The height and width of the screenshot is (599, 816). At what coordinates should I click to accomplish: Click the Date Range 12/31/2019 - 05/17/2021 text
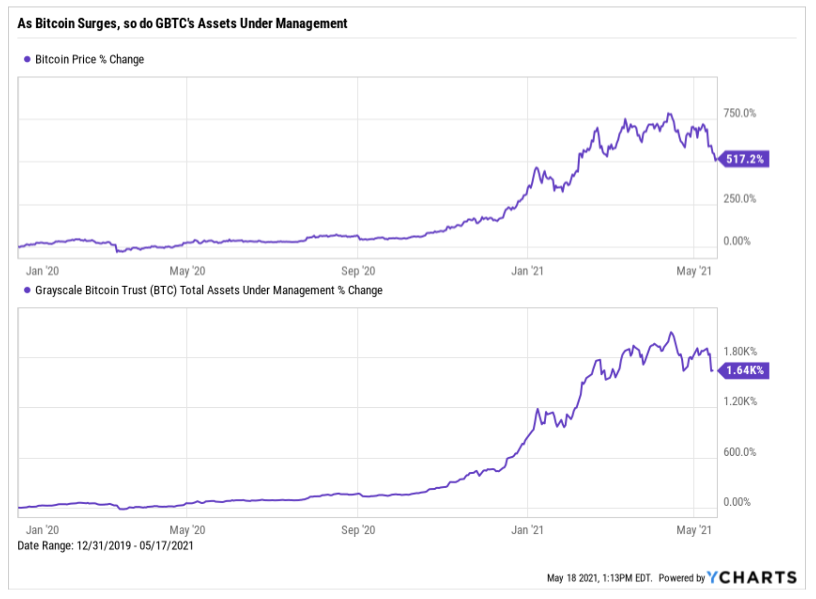click(x=105, y=546)
